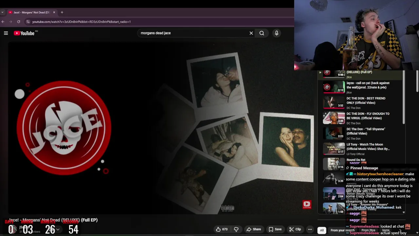The width and height of the screenshot is (419, 236).
Task: Click the 1:58 Answer My Prayers thumbnail
Action: point(334,208)
